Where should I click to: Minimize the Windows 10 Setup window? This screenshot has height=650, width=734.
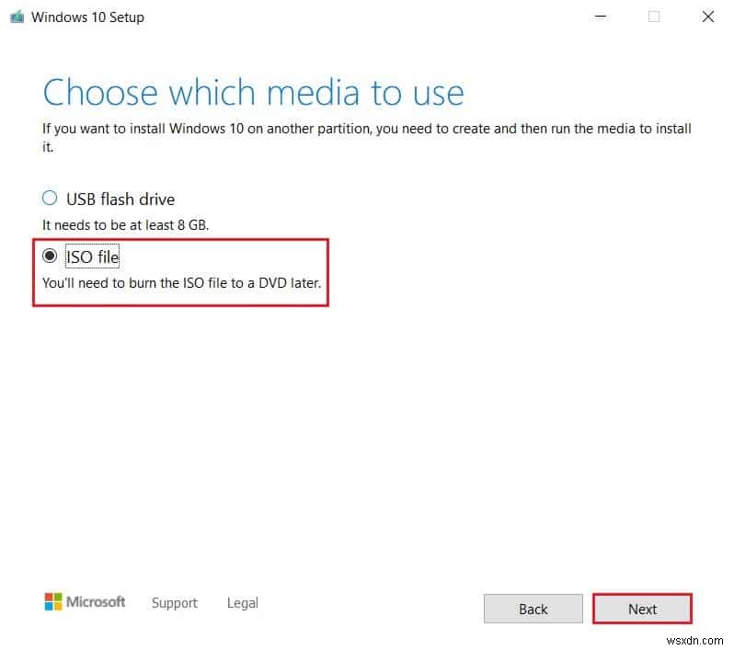coord(601,17)
